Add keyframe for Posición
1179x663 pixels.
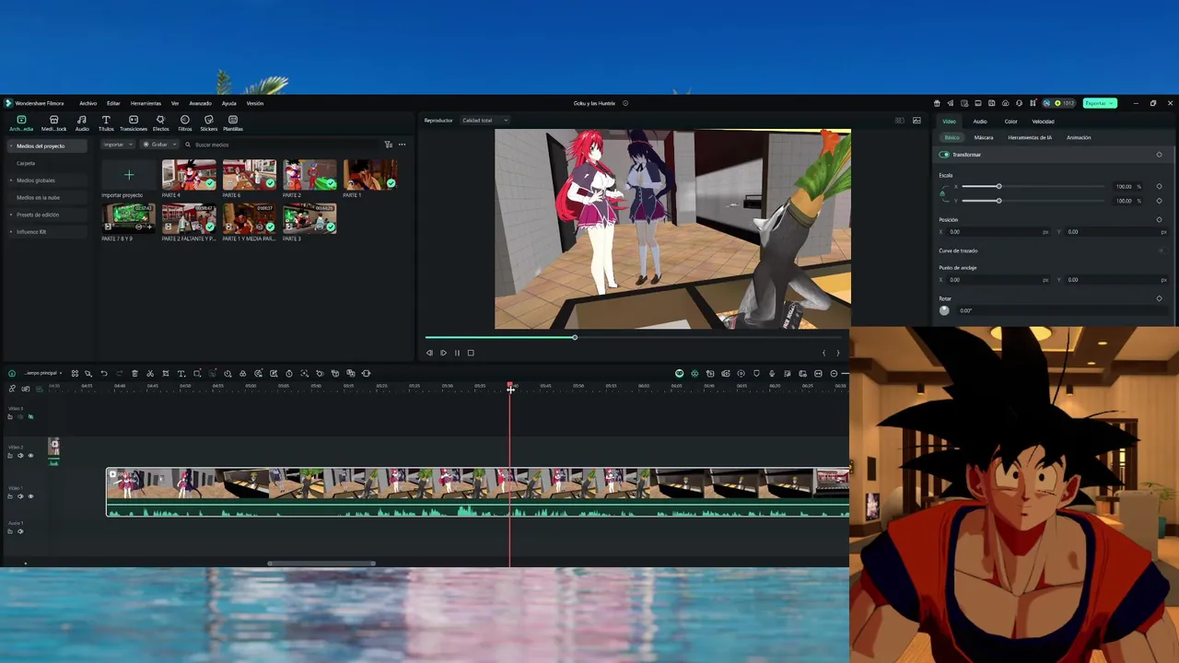(x=1159, y=220)
